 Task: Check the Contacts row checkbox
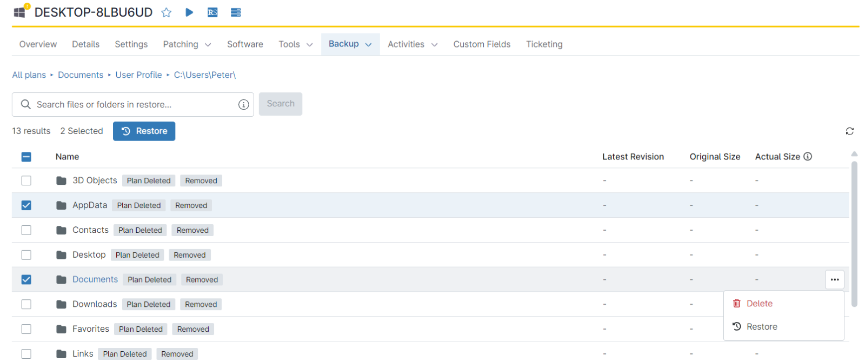click(26, 230)
